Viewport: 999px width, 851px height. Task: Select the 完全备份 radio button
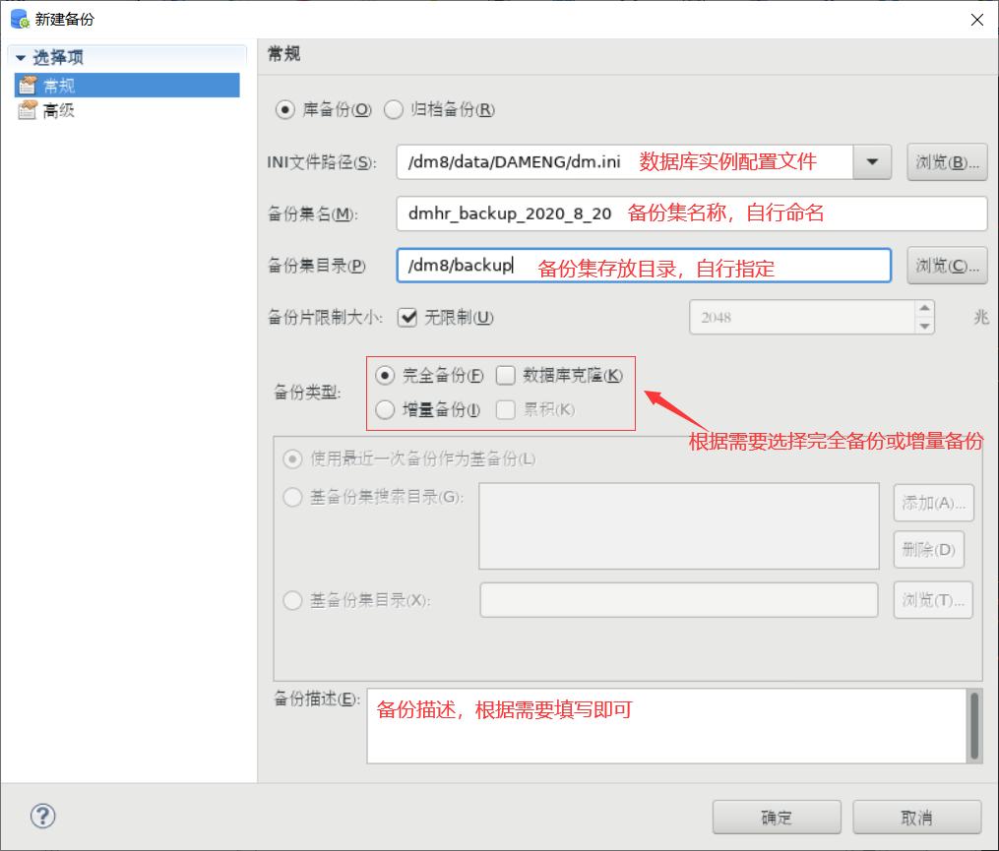tap(385, 375)
